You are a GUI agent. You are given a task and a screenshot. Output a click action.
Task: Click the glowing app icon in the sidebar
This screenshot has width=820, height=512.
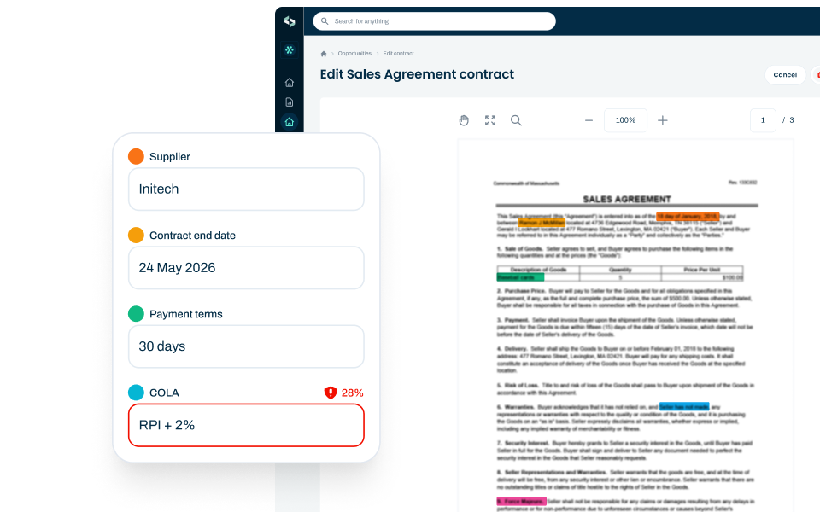point(290,50)
